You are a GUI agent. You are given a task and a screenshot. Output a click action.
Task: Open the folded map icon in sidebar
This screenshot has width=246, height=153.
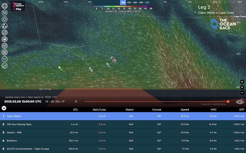[5, 13]
